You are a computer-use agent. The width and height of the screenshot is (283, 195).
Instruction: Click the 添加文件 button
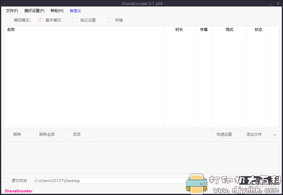click(x=254, y=134)
